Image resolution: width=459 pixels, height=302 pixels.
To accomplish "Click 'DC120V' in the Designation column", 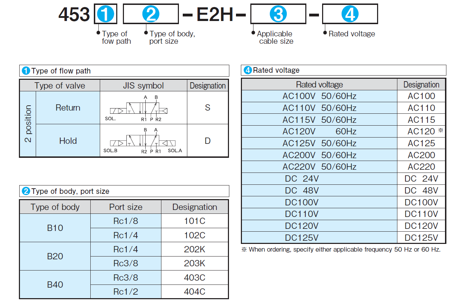I will click(422, 226).
